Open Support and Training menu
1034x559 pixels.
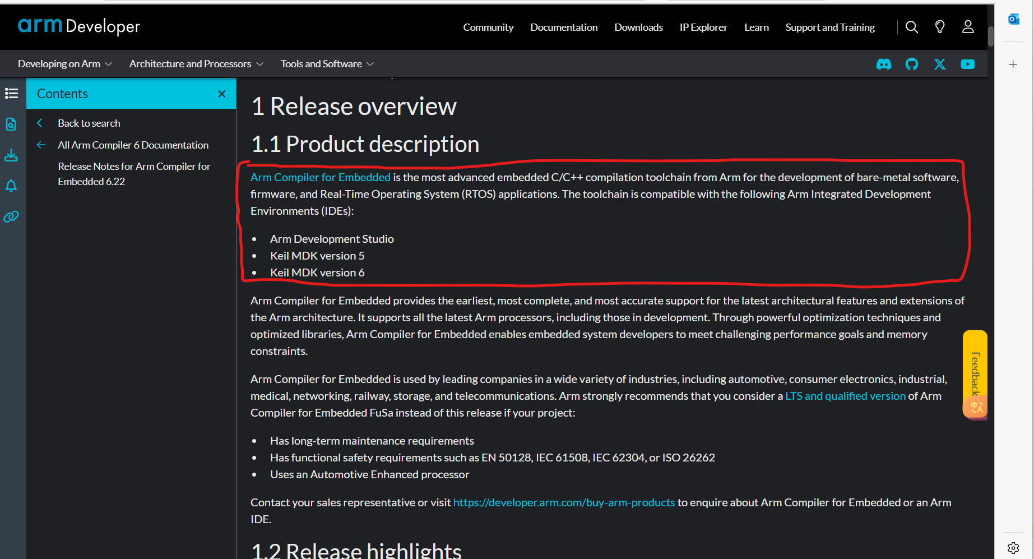click(x=830, y=27)
